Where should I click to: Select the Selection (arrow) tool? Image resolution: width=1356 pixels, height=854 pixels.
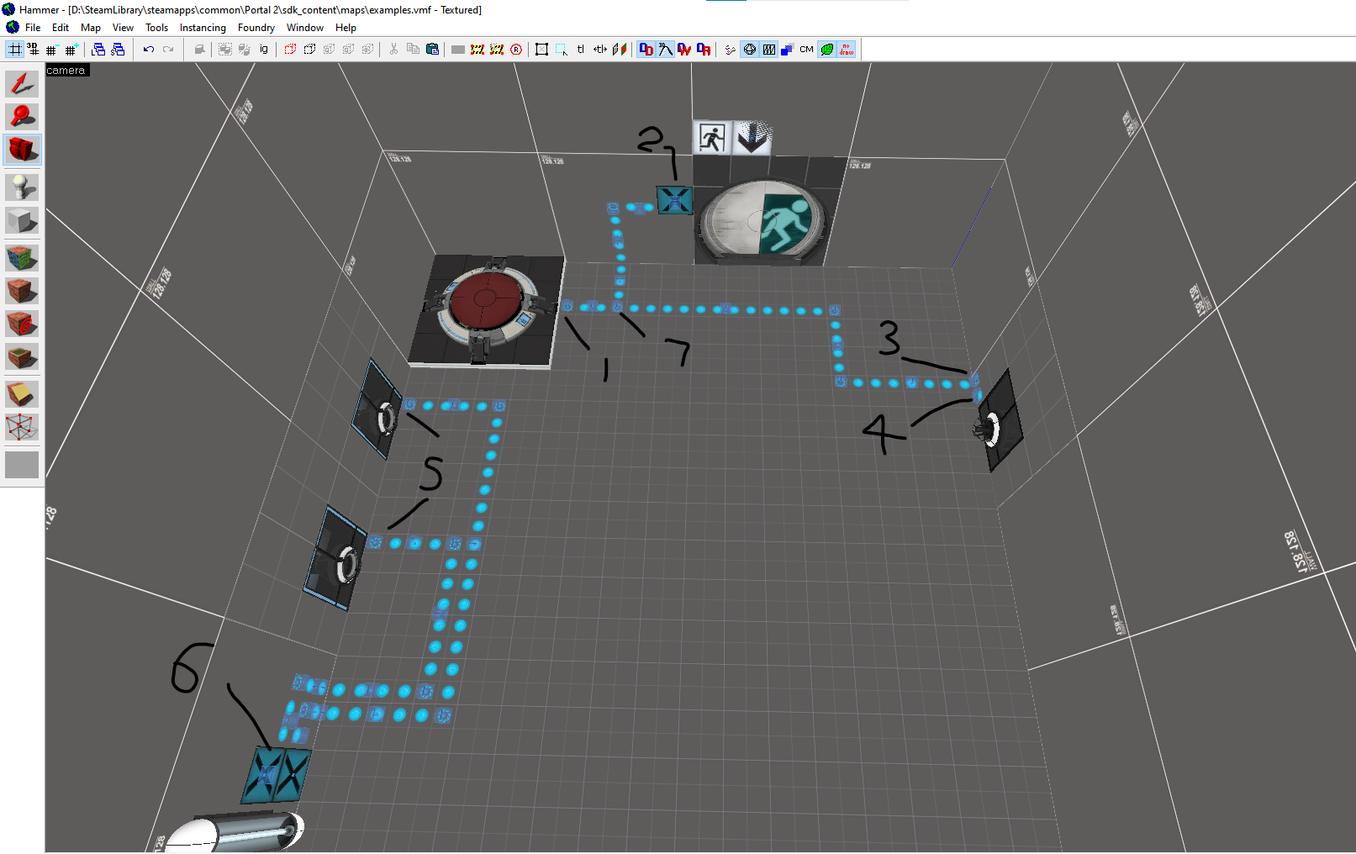click(22, 83)
